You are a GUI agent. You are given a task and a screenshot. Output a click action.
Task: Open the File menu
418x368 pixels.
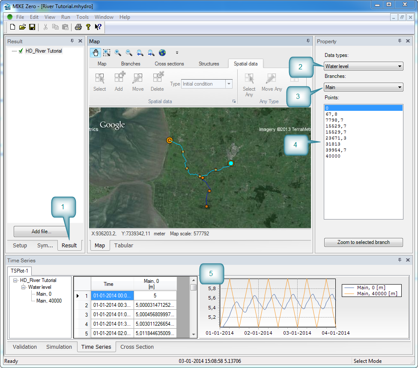point(20,17)
